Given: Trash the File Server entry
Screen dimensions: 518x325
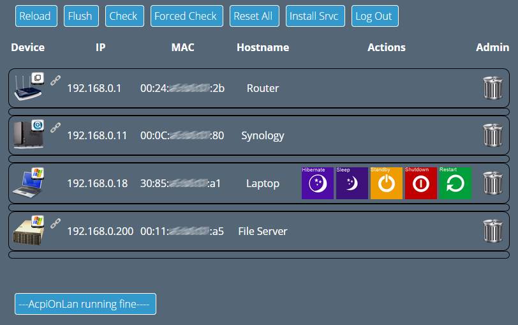Looking at the screenshot, I should (x=493, y=231).
